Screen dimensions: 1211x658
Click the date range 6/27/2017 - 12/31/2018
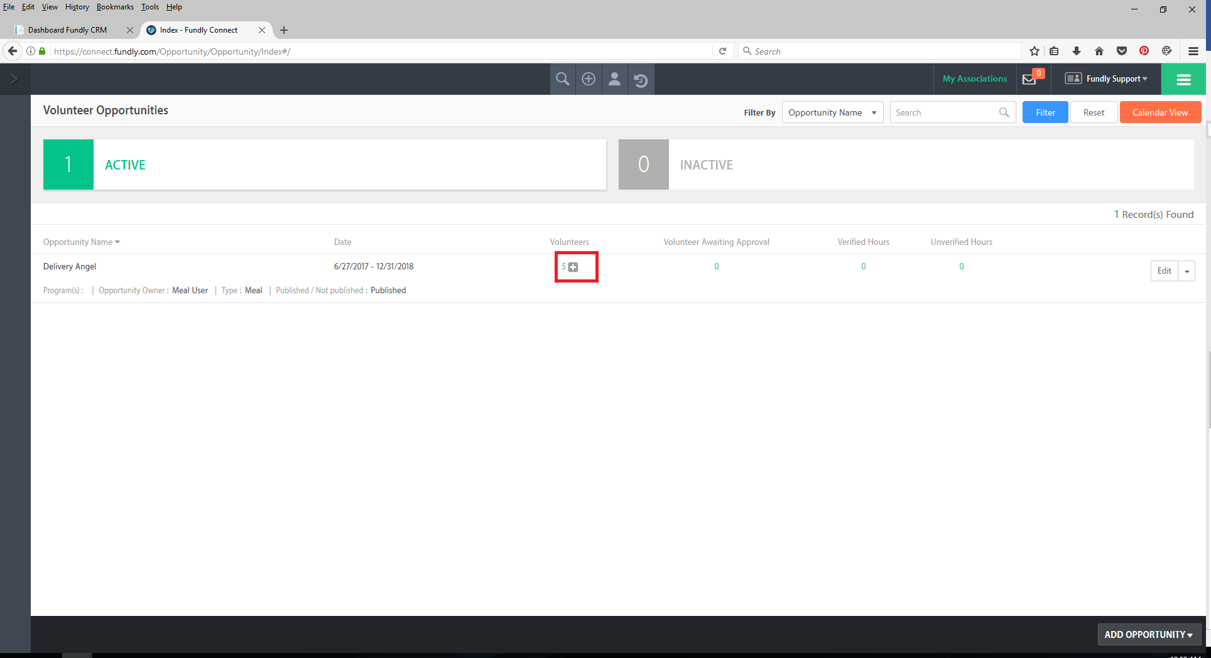[x=374, y=267]
